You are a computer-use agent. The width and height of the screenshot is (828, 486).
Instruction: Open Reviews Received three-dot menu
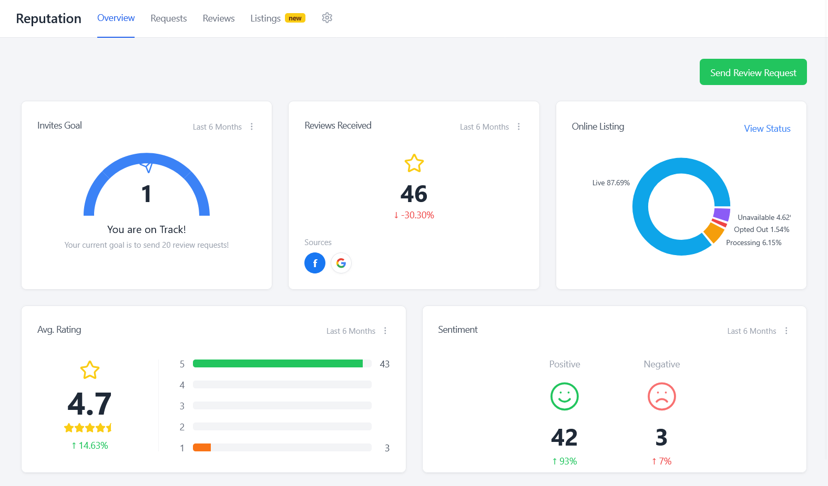tap(519, 126)
